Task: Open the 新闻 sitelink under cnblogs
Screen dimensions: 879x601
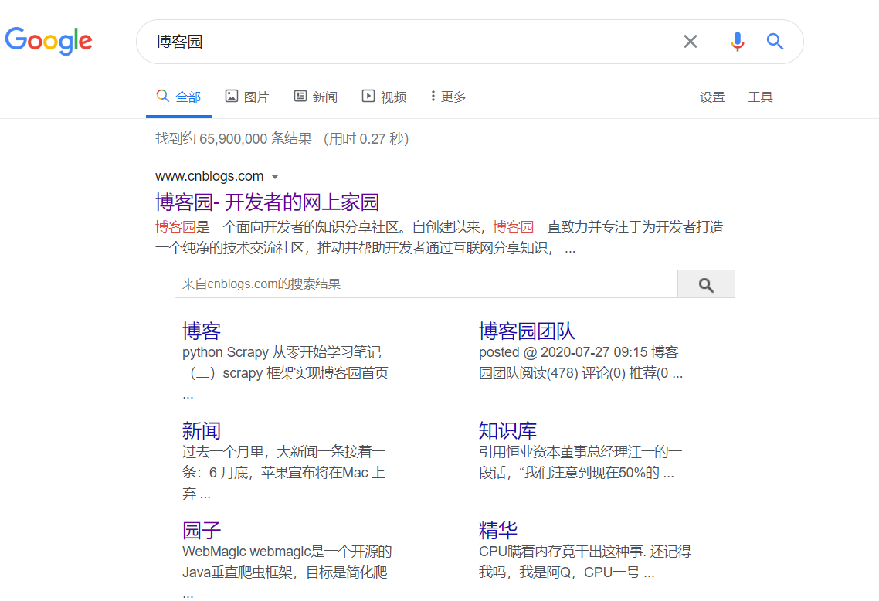Action: 202,430
